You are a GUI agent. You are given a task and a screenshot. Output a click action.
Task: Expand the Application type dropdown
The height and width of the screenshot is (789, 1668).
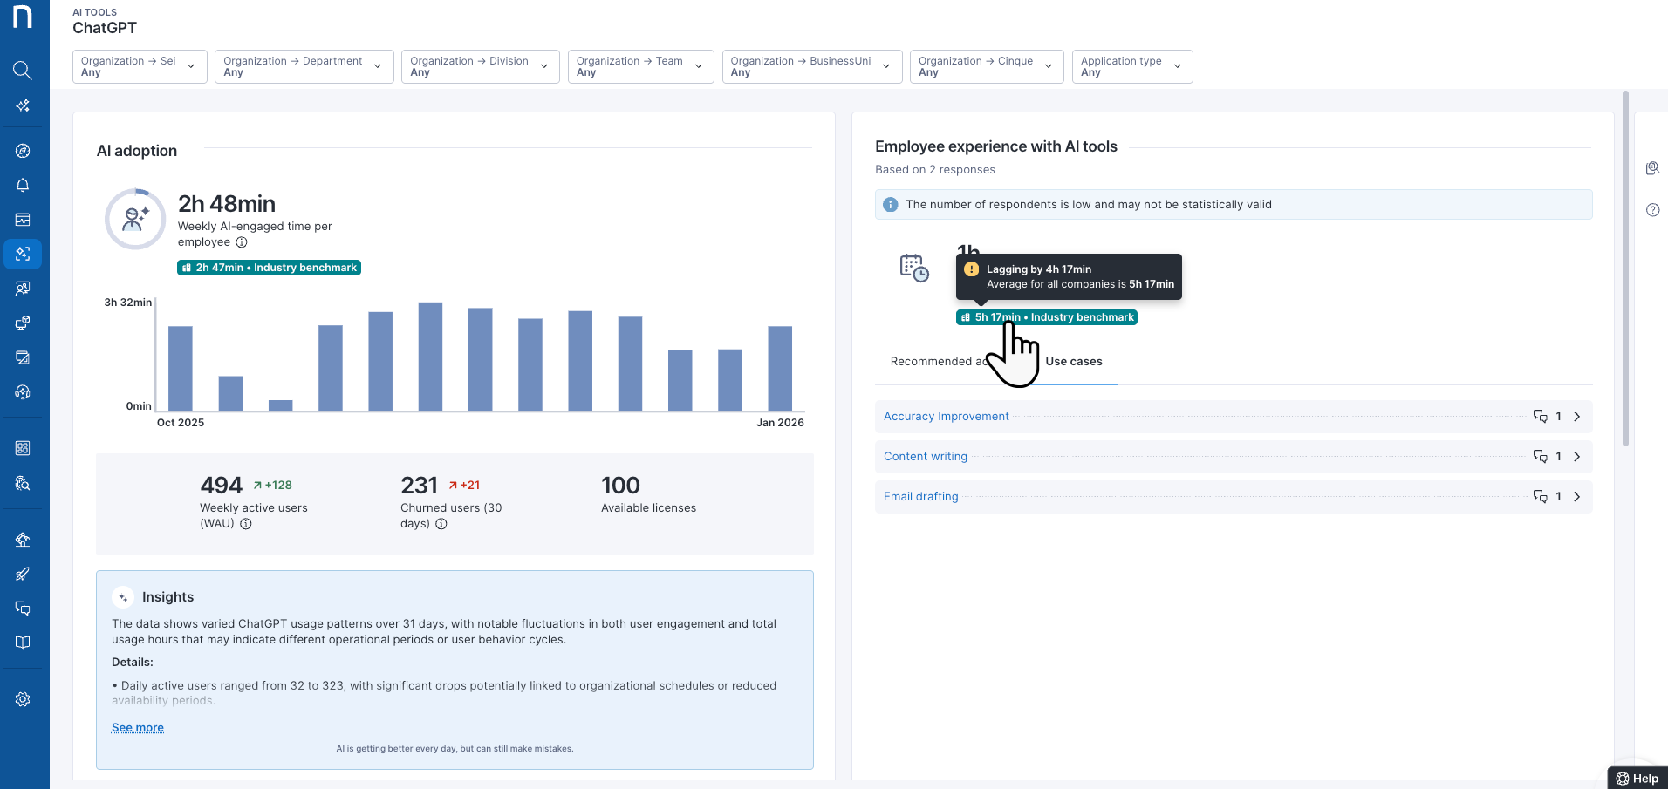tap(1131, 66)
